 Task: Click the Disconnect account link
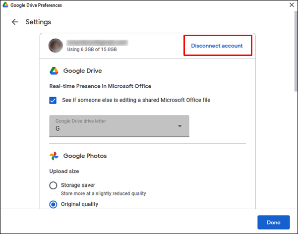coord(217,46)
